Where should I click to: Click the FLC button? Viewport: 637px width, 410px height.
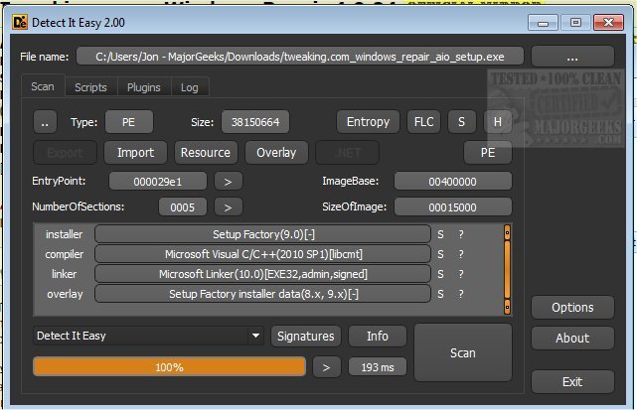coord(423,122)
